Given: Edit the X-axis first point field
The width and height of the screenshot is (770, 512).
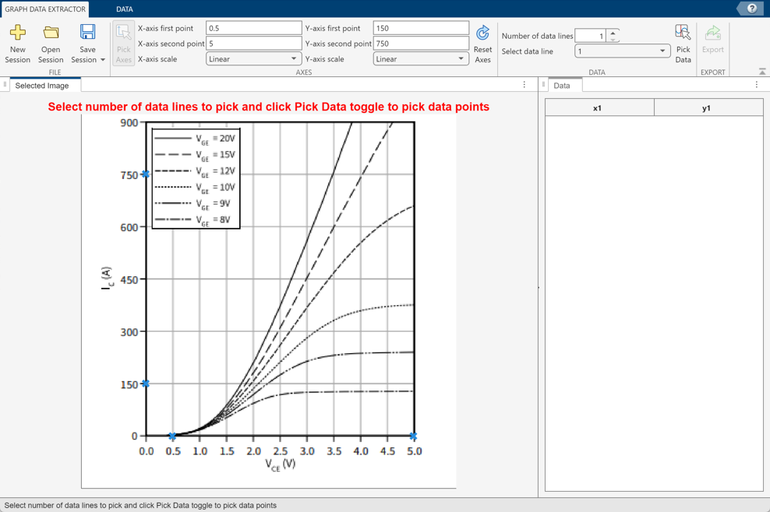Looking at the screenshot, I should 253,27.
